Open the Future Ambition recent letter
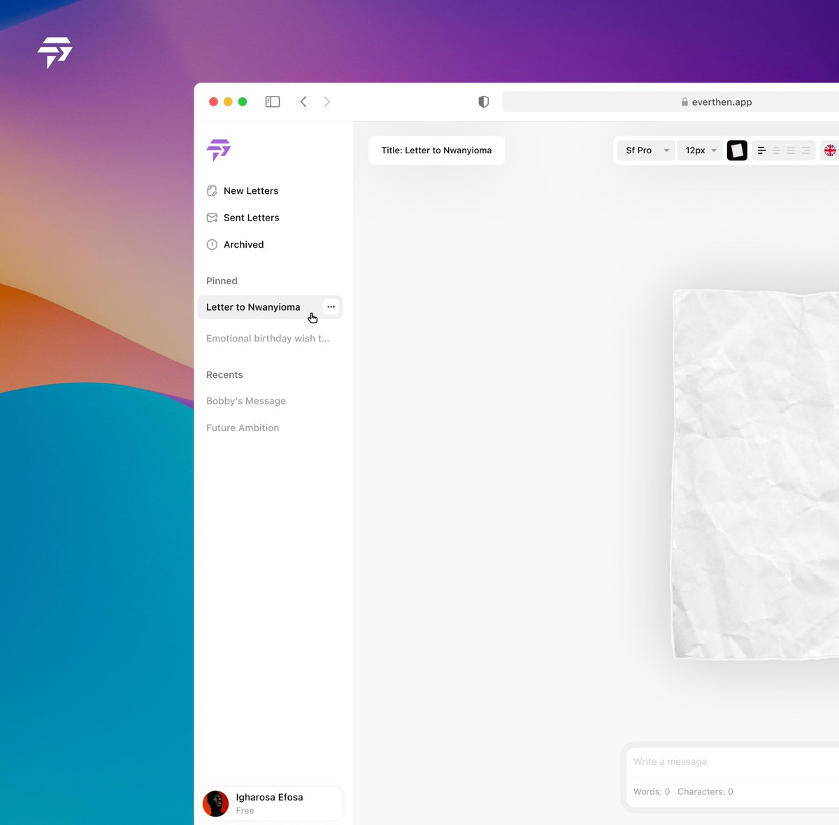 [243, 428]
